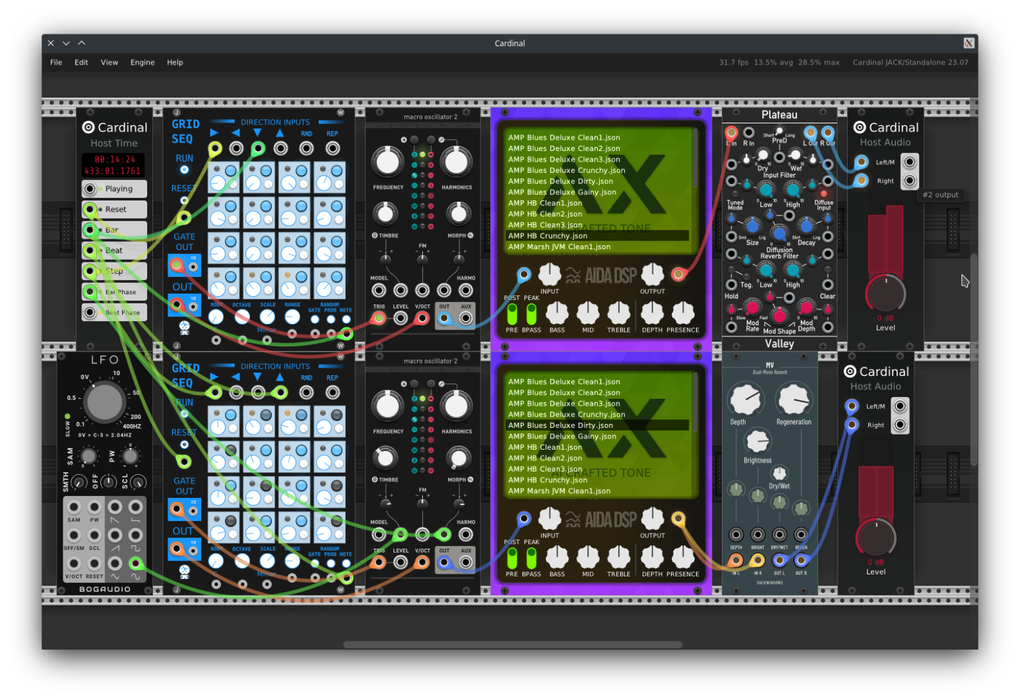Click the Bar output jack on Host Time

click(x=90, y=229)
